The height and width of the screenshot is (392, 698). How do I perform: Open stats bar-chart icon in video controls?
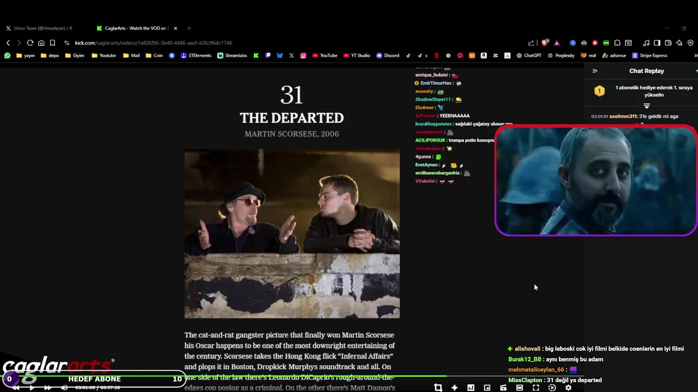[471, 388]
